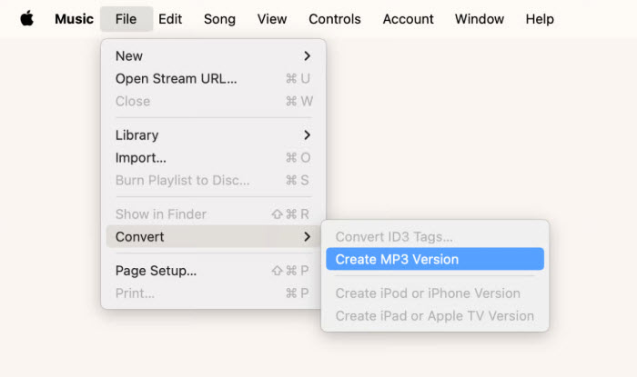Image resolution: width=637 pixels, height=377 pixels.
Task: Open the Controls menu
Action: [334, 19]
